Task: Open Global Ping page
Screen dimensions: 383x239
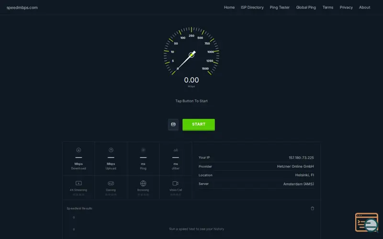Action: (x=306, y=7)
